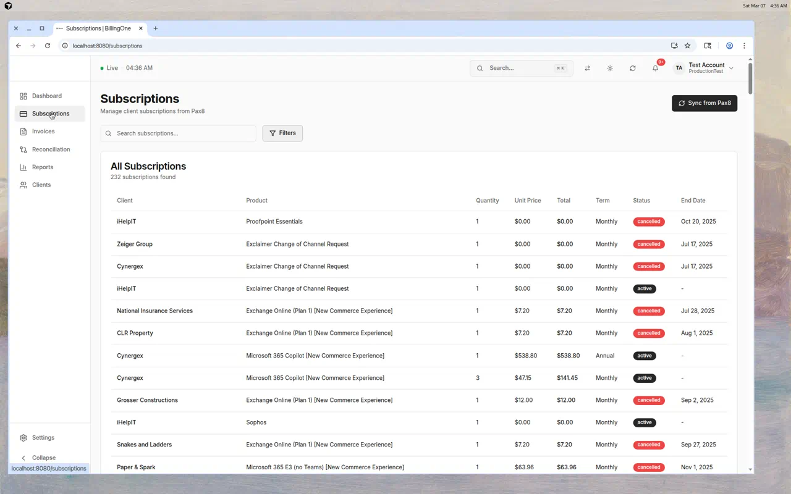Viewport: 791px width, 494px height.
Task: Expand the Test Account dropdown chevron
Action: point(731,69)
